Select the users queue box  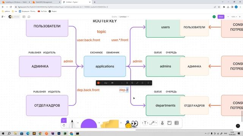163,29
